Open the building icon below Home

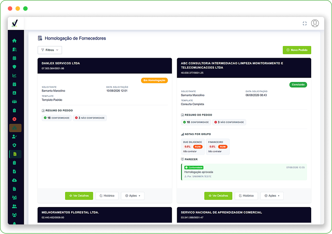[14, 49]
